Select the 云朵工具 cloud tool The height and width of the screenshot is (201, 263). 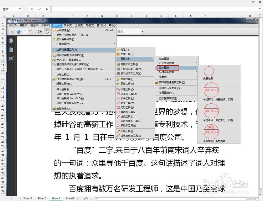point(135,98)
